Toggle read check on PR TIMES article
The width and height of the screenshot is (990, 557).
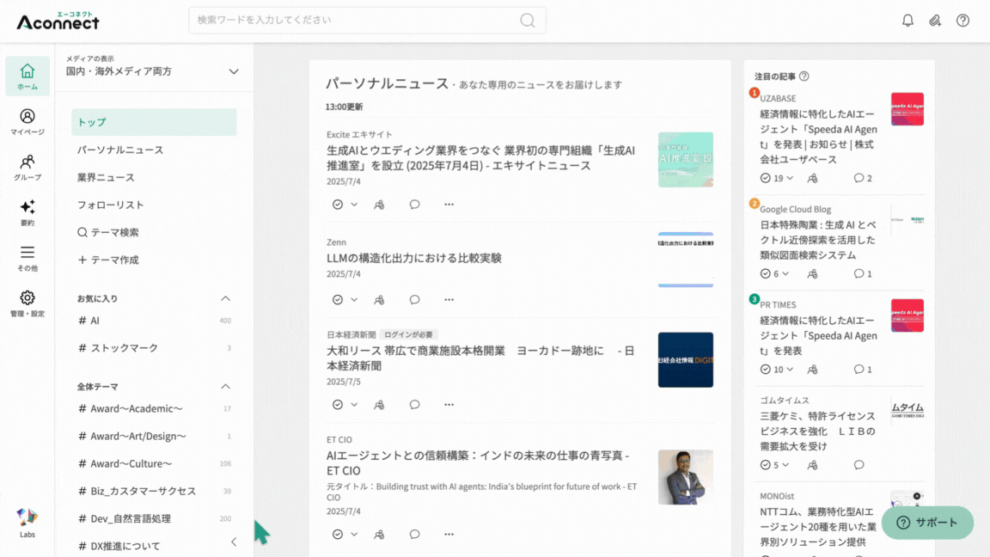pyautogui.click(x=765, y=370)
